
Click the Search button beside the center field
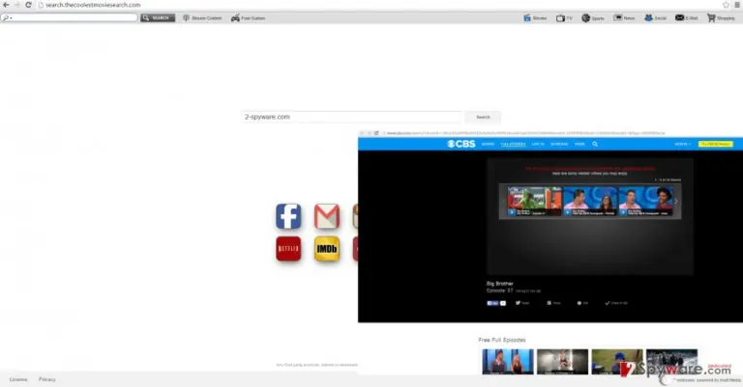tap(483, 117)
